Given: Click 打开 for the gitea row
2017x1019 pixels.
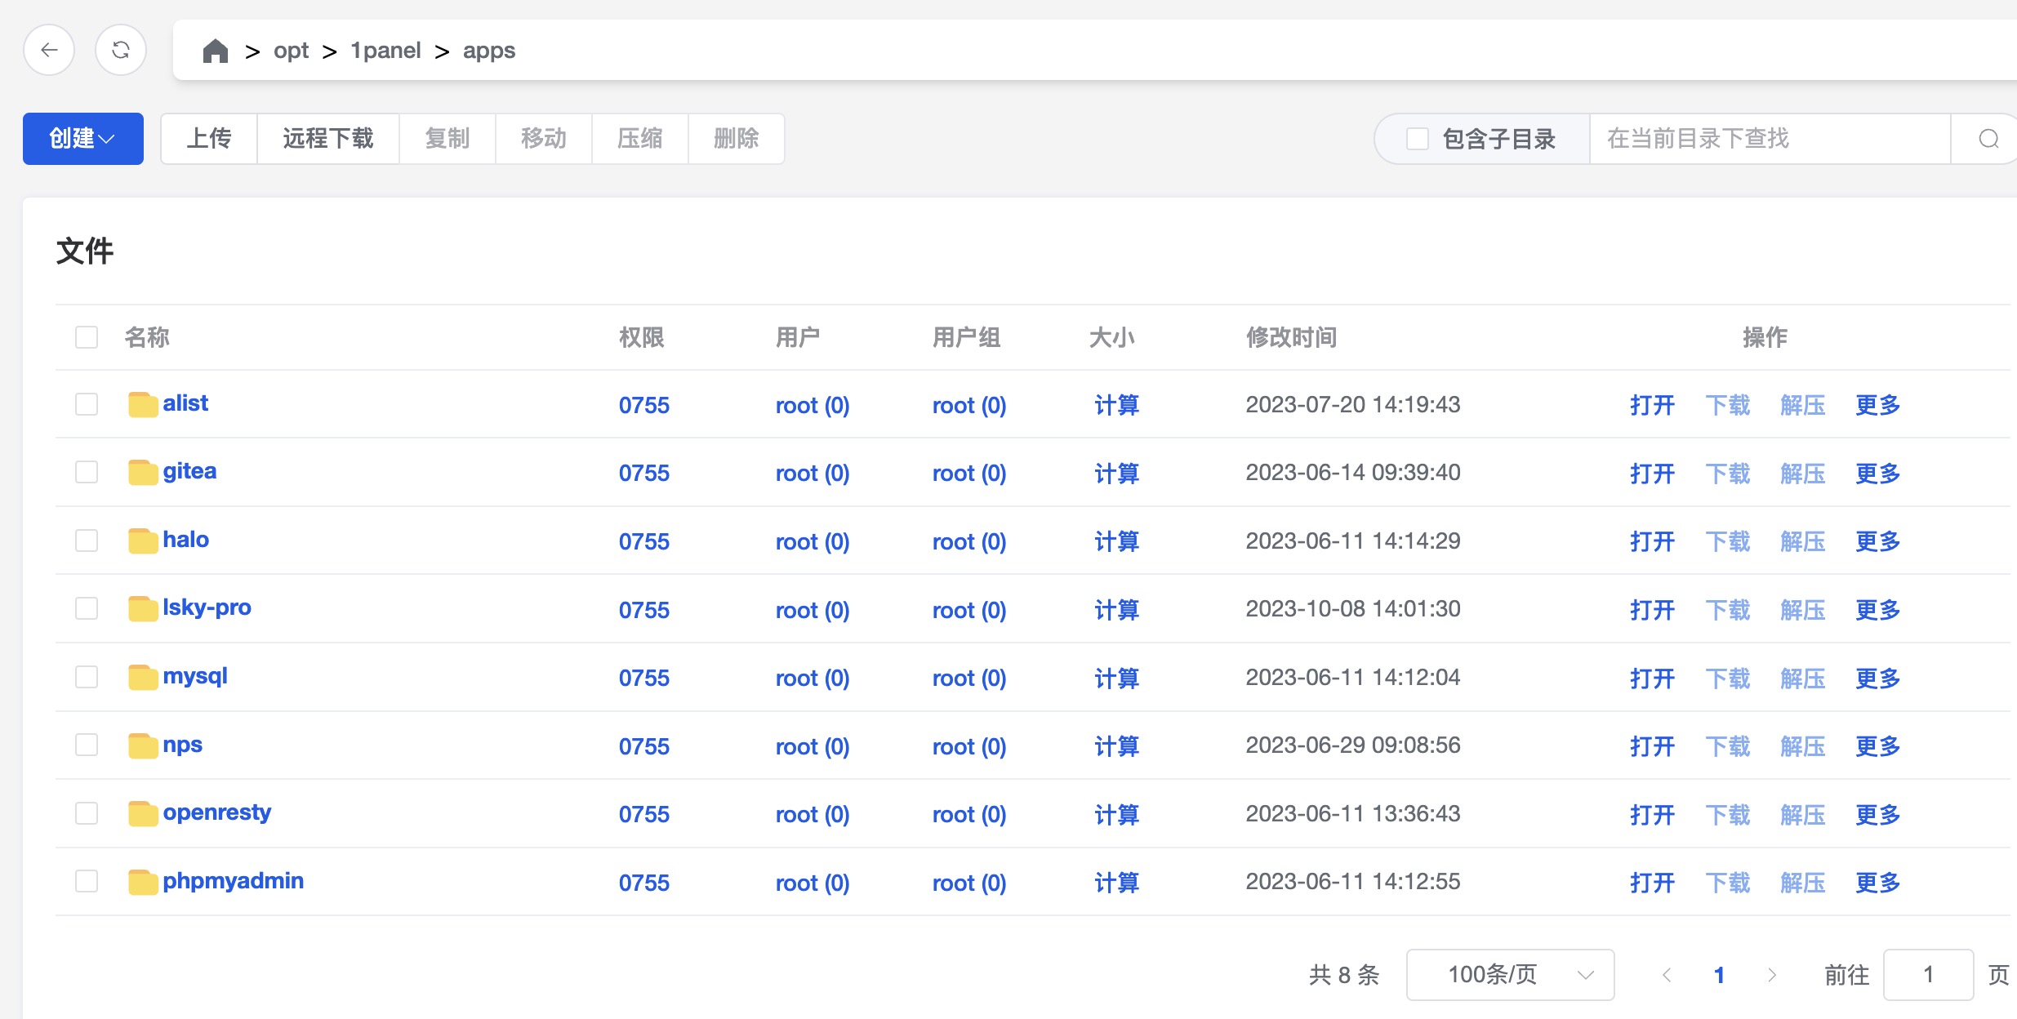Looking at the screenshot, I should 1653,474.
